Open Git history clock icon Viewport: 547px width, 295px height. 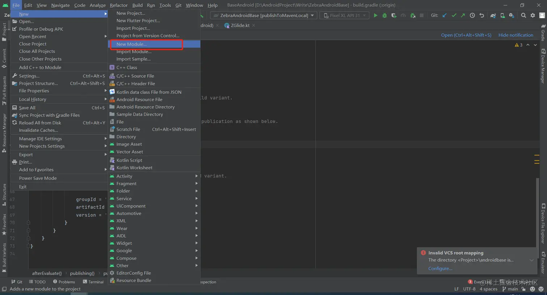coord(472,16)
